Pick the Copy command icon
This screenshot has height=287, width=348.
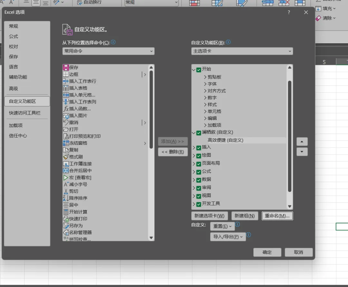[x=66, y=150]
